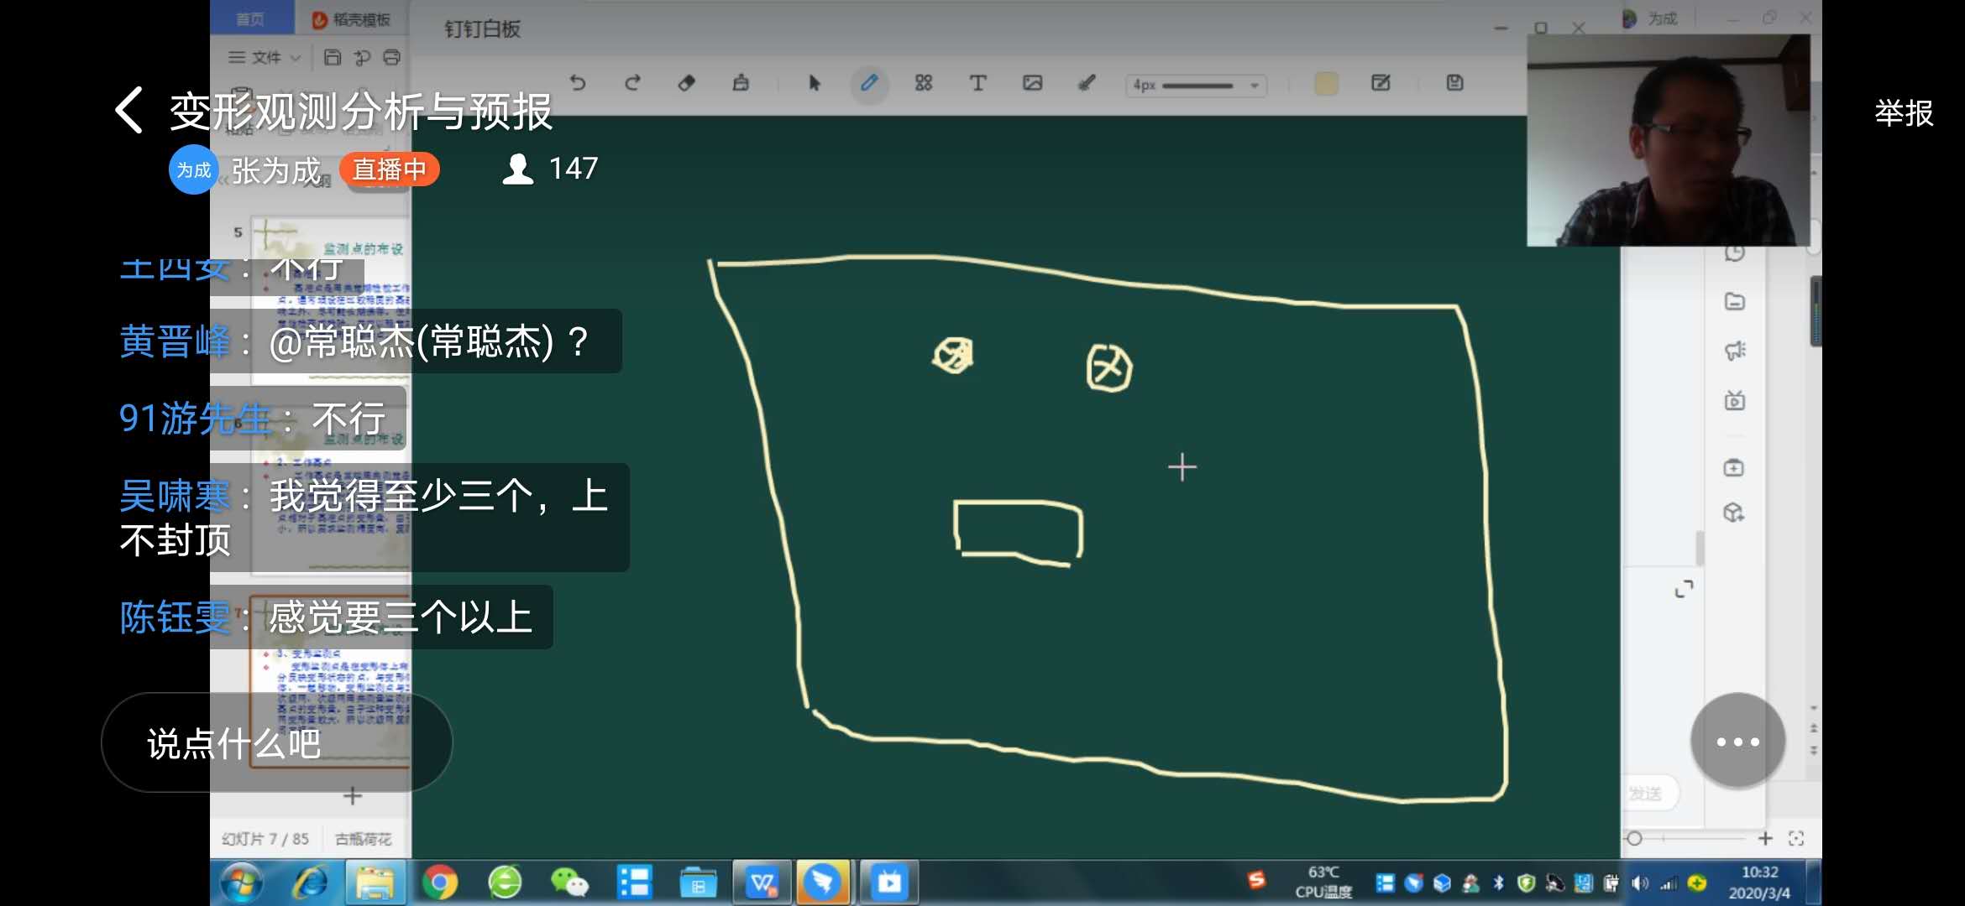Go back with the left chevron arrow
1965x906 pixels.
coord(129,111)
